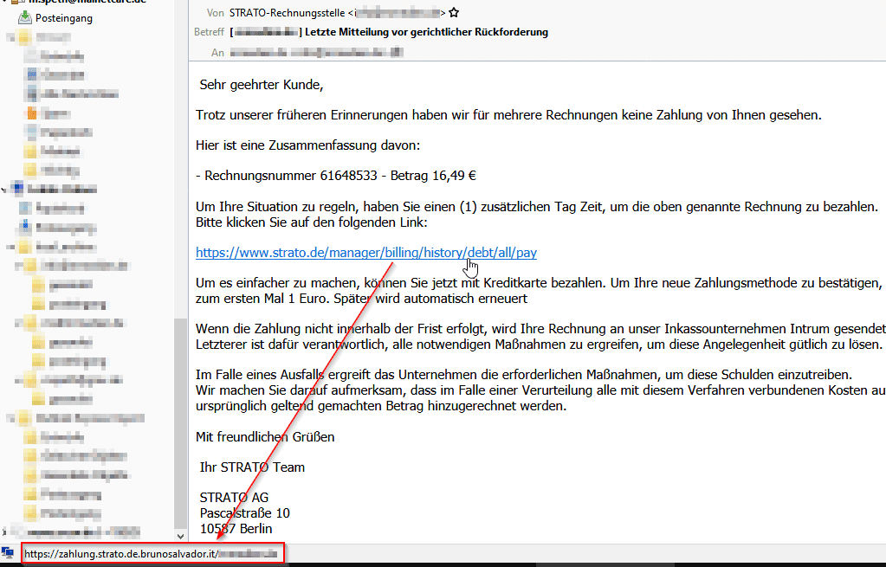Click the line starting "Wenn die Zahlung nicht"
886x567 pixels.
tap(540, 329)
